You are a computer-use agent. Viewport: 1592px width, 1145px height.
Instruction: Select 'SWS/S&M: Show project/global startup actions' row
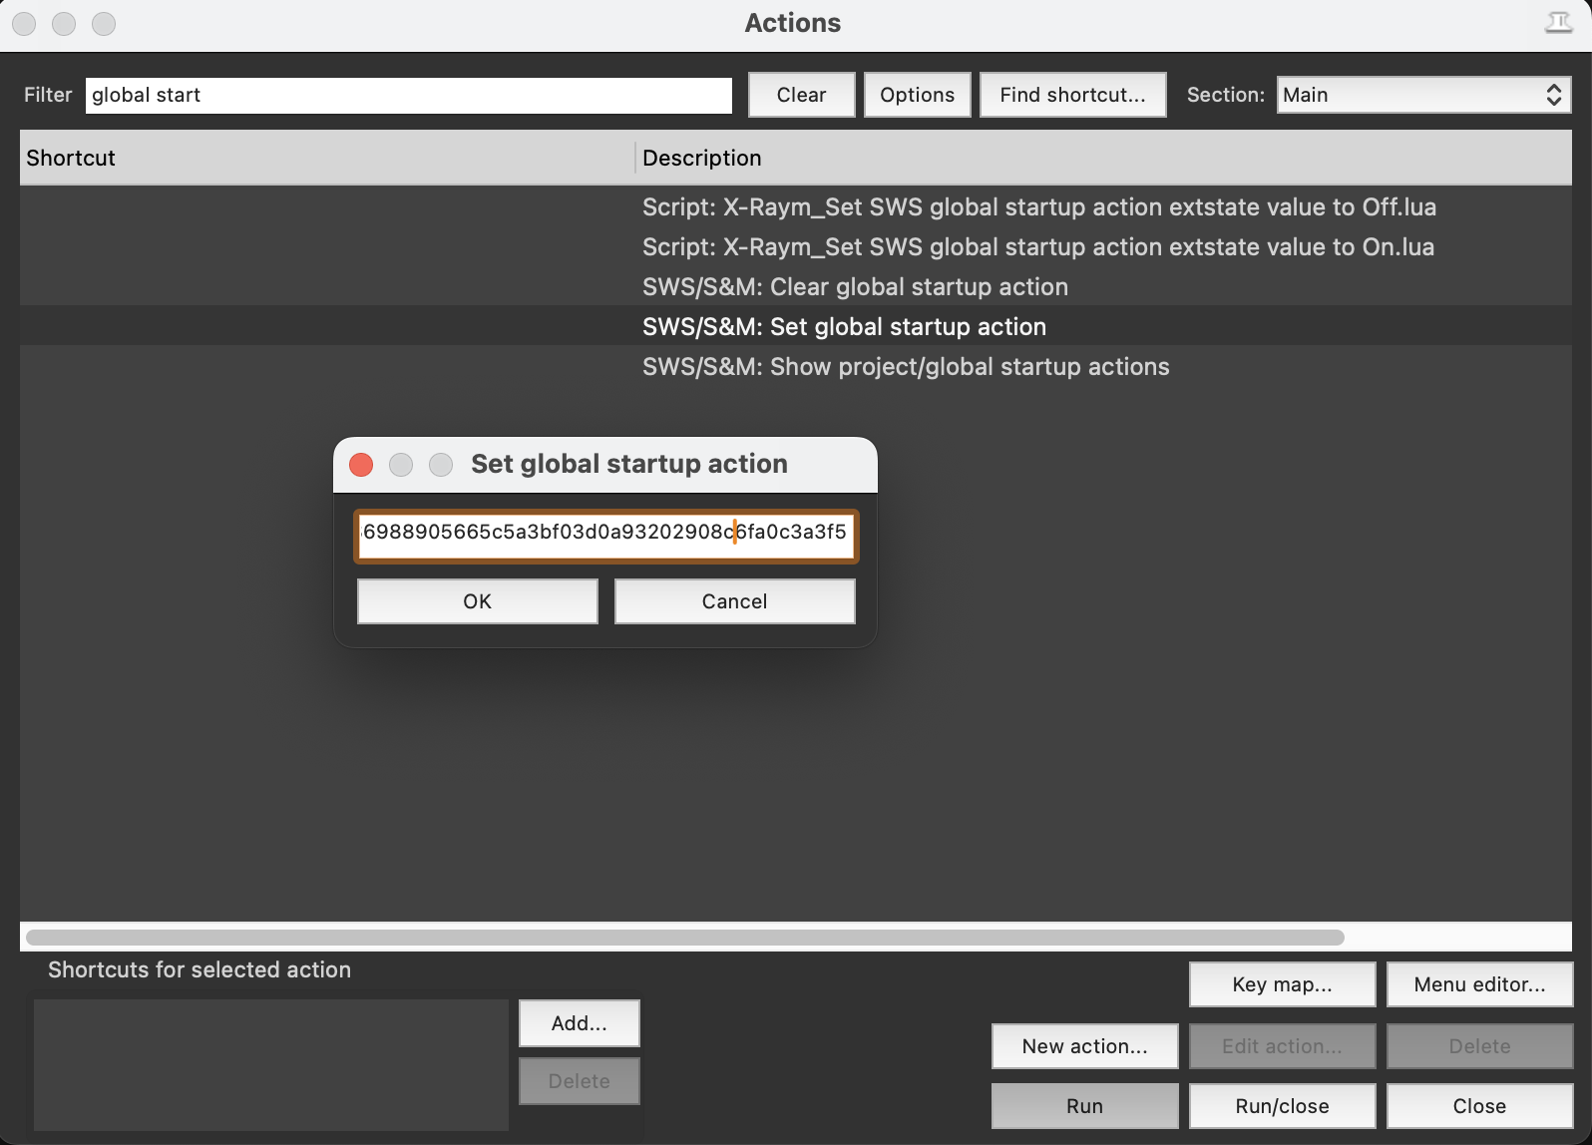[796, 366]
